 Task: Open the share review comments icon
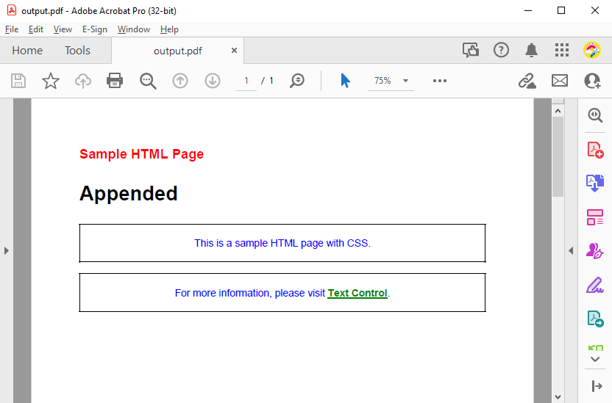pos(471,50)
